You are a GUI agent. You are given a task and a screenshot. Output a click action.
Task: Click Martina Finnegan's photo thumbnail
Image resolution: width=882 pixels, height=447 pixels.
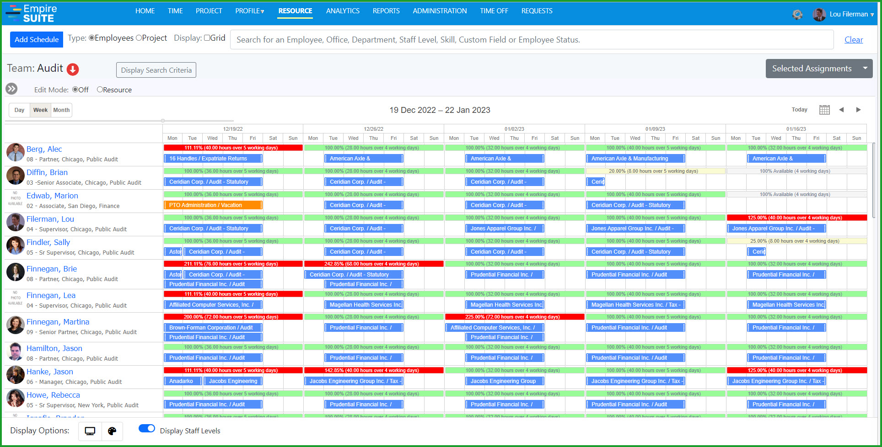[16, 325]
